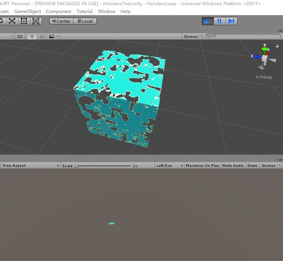Focus the scene search field

[243, 36]
